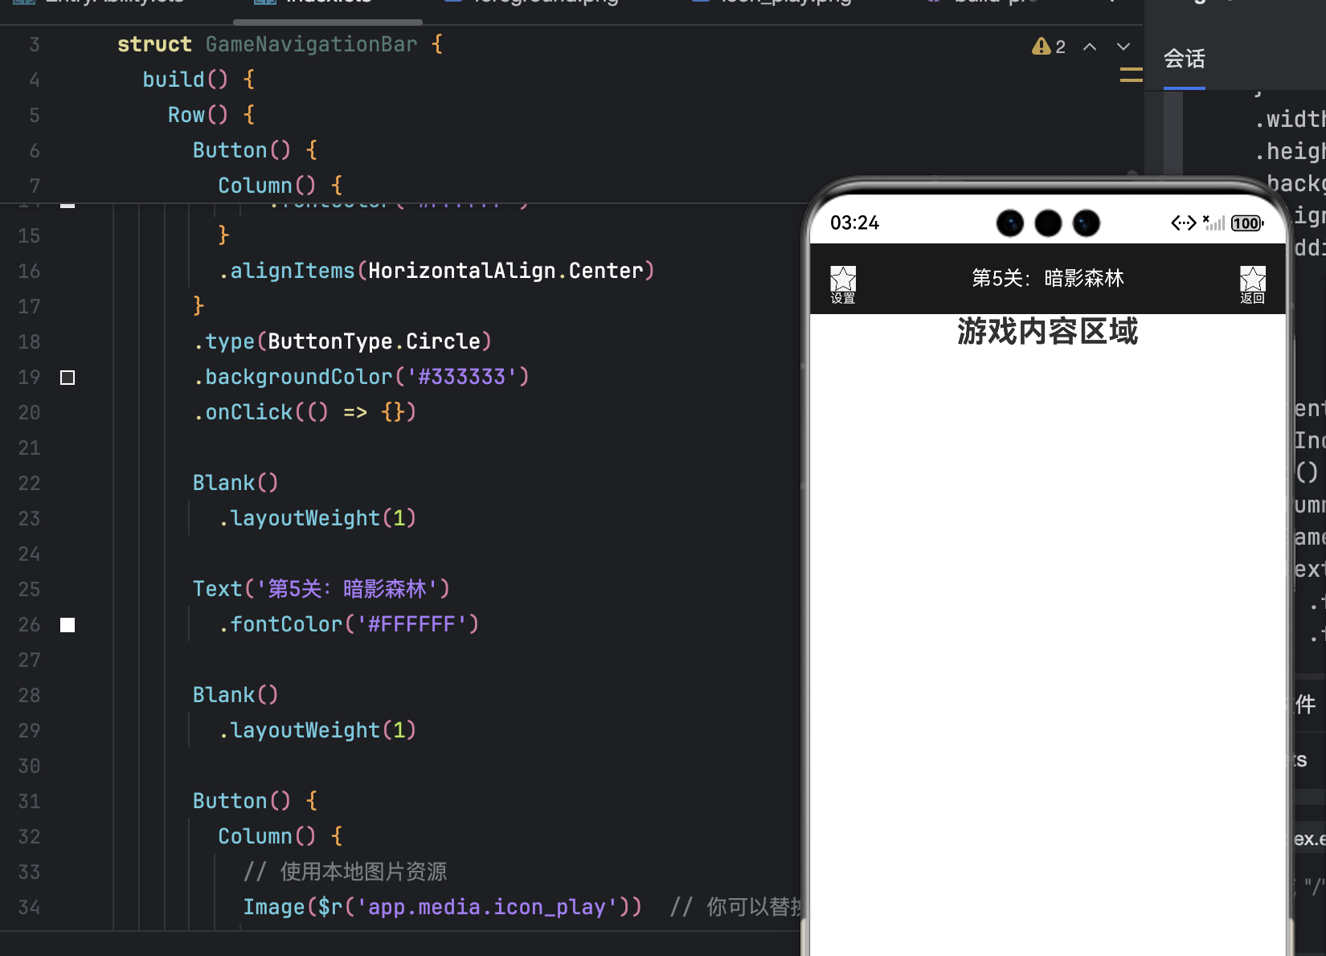1326x956 pixels.
Task: Click the battery indicator in phone status bar
Action: click(1246, 223)
